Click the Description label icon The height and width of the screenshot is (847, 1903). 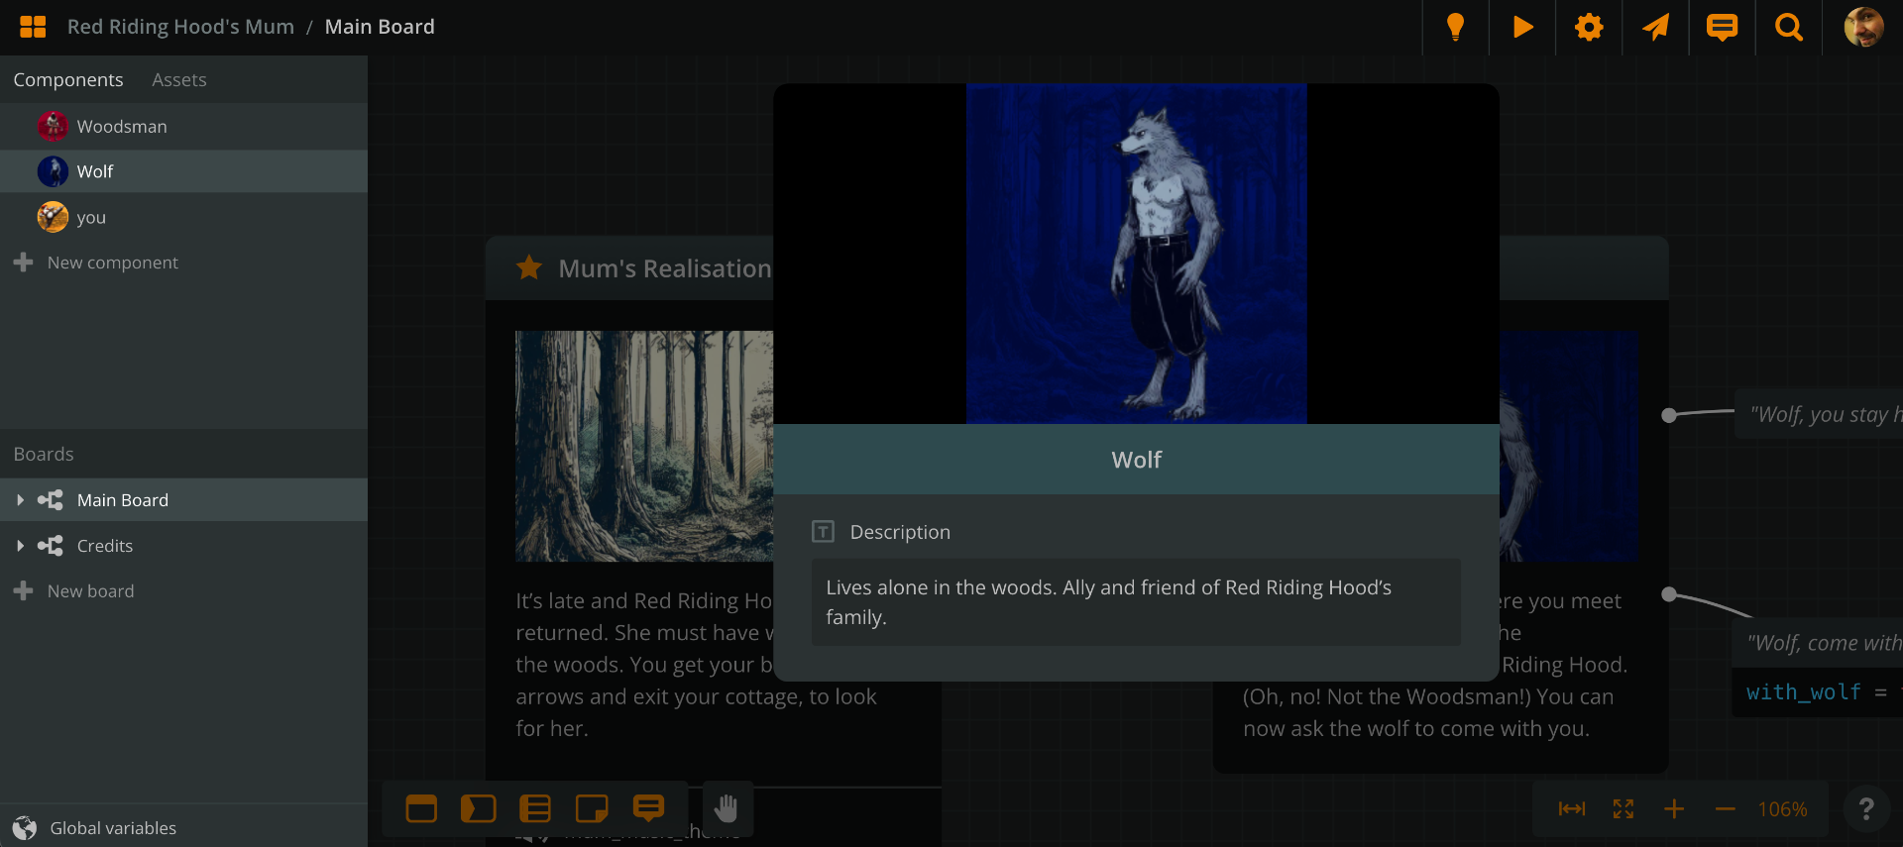click(x=823, y=532)
